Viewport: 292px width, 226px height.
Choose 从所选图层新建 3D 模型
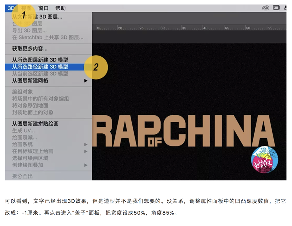(x=40, y=60)
